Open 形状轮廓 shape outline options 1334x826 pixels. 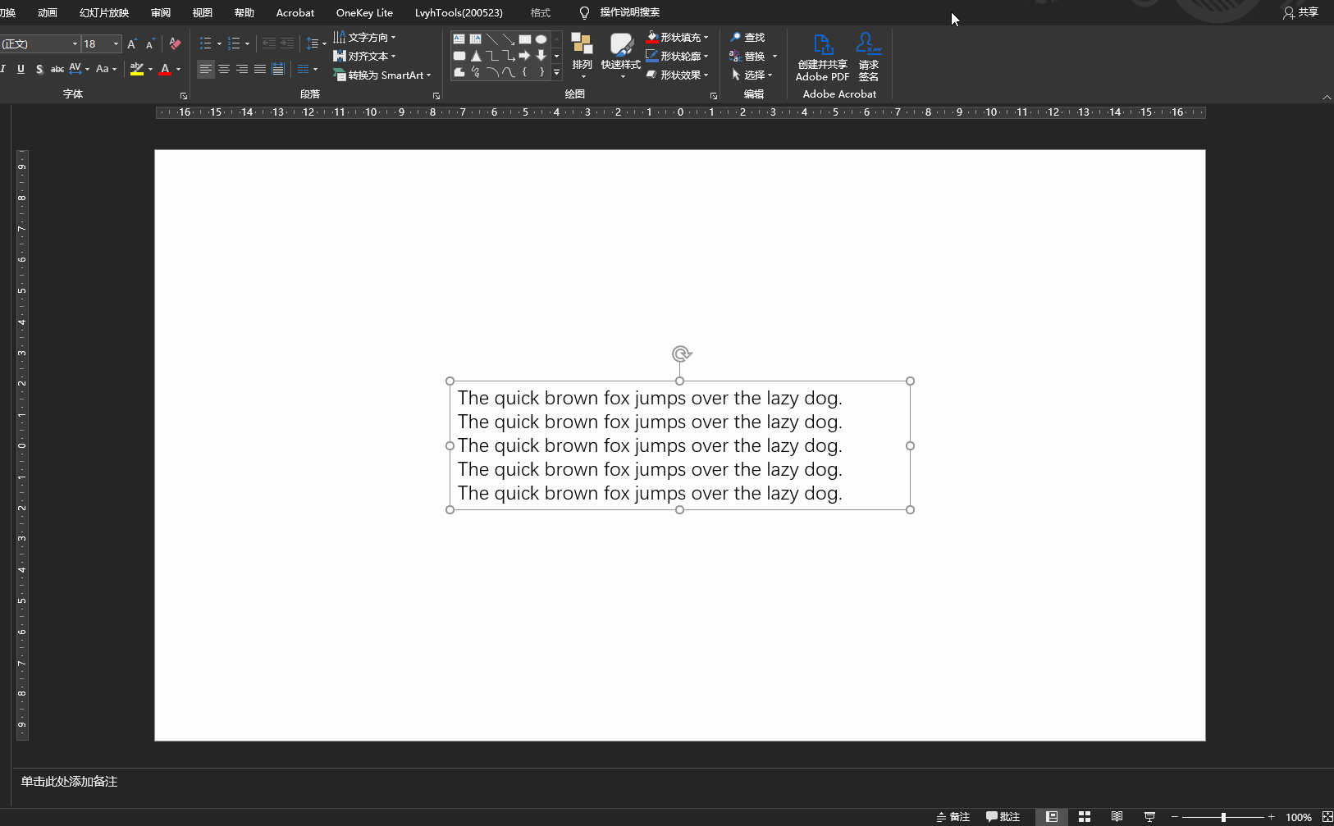pyautogui.click(x=677, y=56)
